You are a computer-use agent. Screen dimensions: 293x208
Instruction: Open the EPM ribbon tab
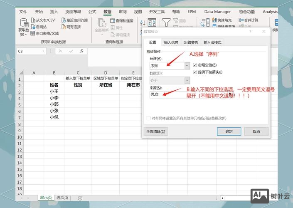(192, 12)
